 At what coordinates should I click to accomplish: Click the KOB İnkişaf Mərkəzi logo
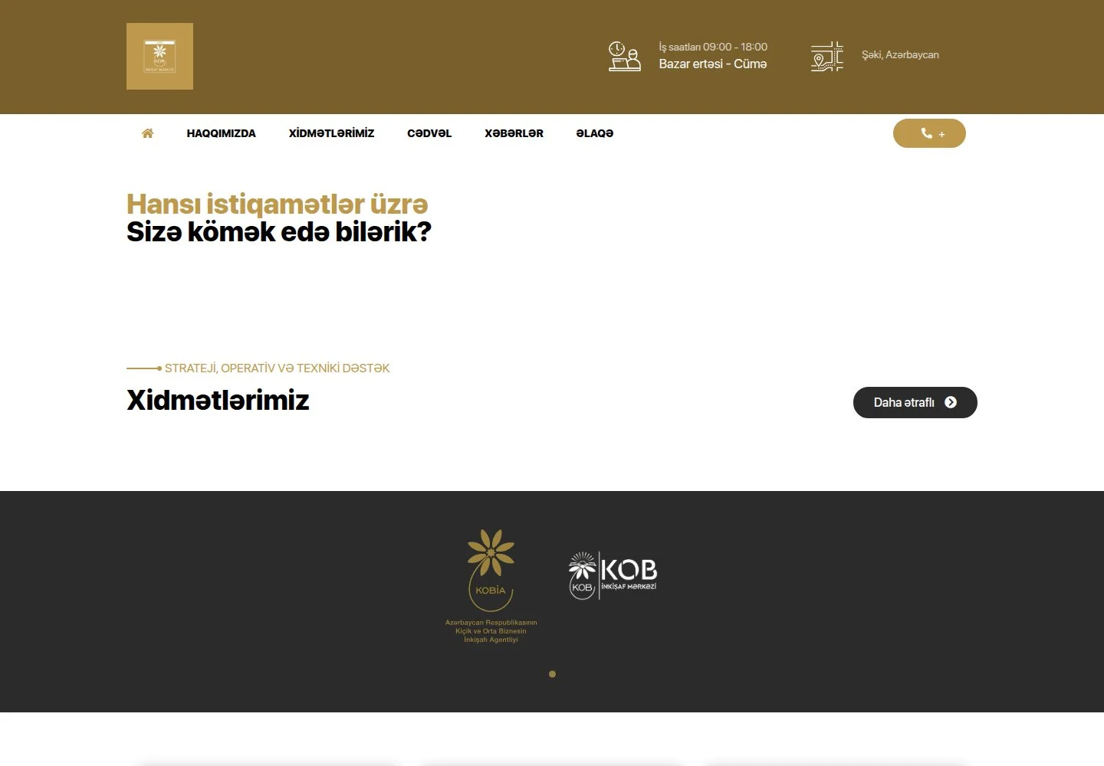click(613, 575)
